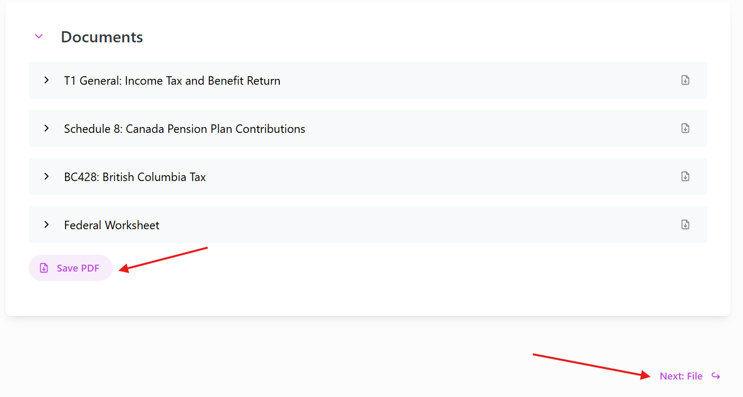Select the 'Federal Worksheet' title text
The width and height of the screenshot is (743, 397).
pyautogui.click(x=112, y=225)
